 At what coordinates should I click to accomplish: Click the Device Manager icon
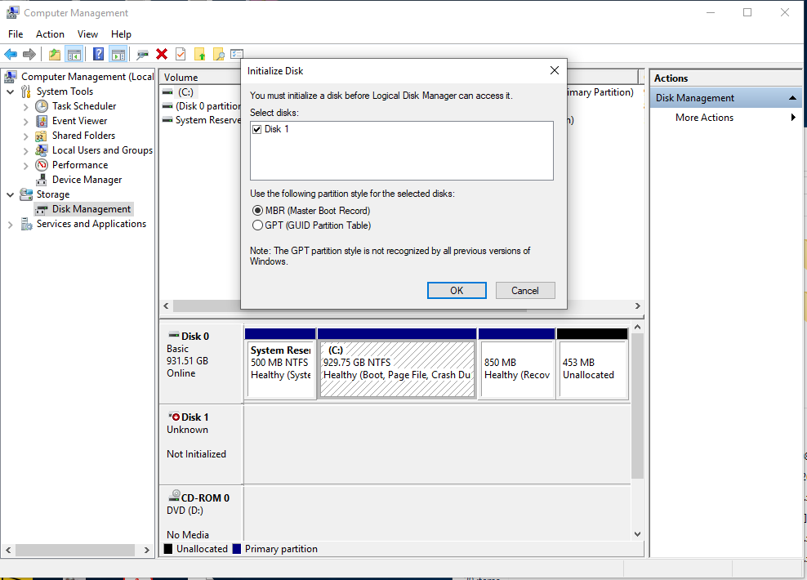click(41, 180)
